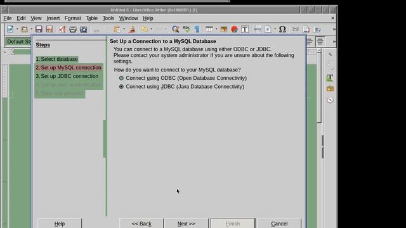This screenshot has width=406, height=228.
Task: Go to step 3 Set up JDBC connection
Action: [x=67, y=76]
